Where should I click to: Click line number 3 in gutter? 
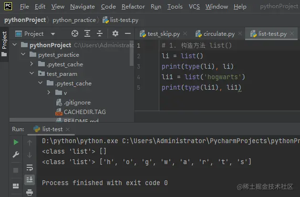138,67
